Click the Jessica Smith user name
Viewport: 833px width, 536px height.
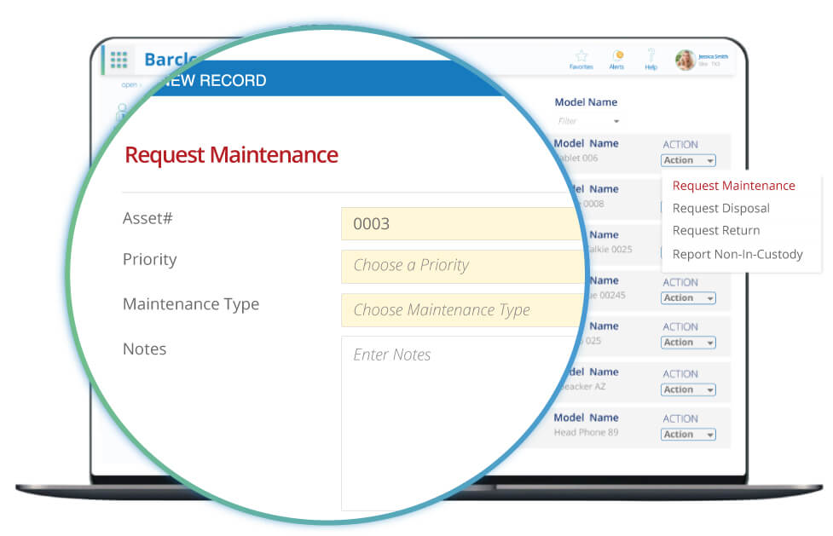pyautogui.click(x=713, y=56)
